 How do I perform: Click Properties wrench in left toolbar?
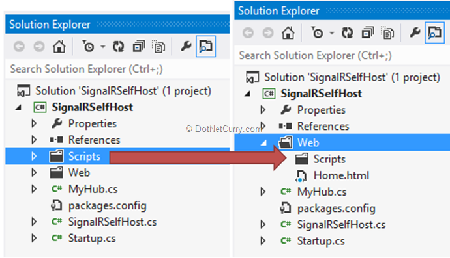coord(186,45)
